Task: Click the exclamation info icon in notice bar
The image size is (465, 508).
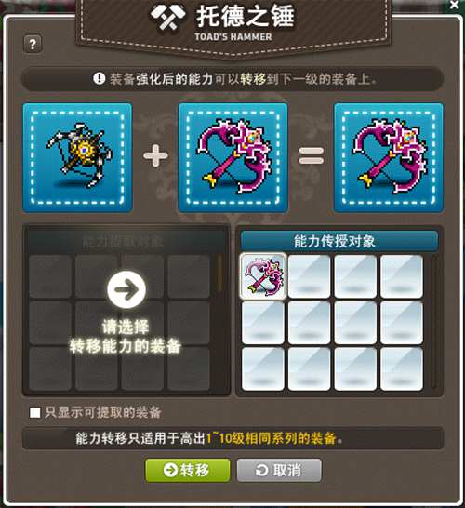Action: coord(100,78)
